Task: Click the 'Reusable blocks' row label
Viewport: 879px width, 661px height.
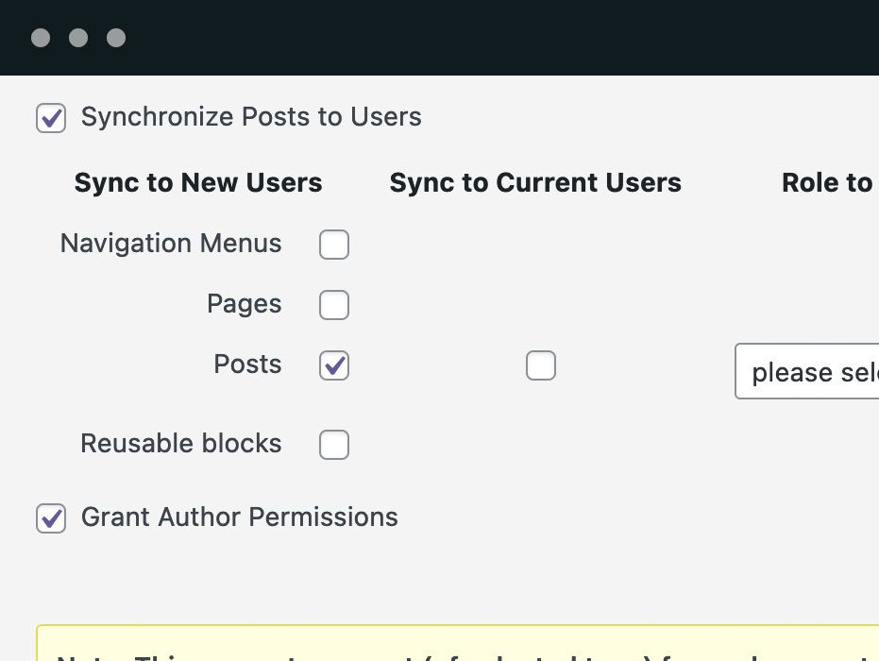Action: [x=181, y=444]
